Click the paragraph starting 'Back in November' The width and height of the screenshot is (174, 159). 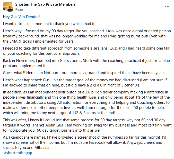tap(86, 63)
